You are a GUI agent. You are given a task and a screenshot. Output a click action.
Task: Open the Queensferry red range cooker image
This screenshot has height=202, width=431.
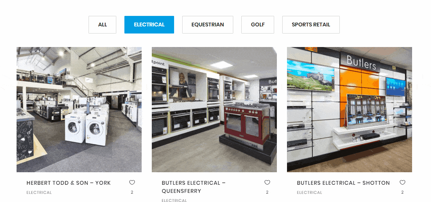214,110
